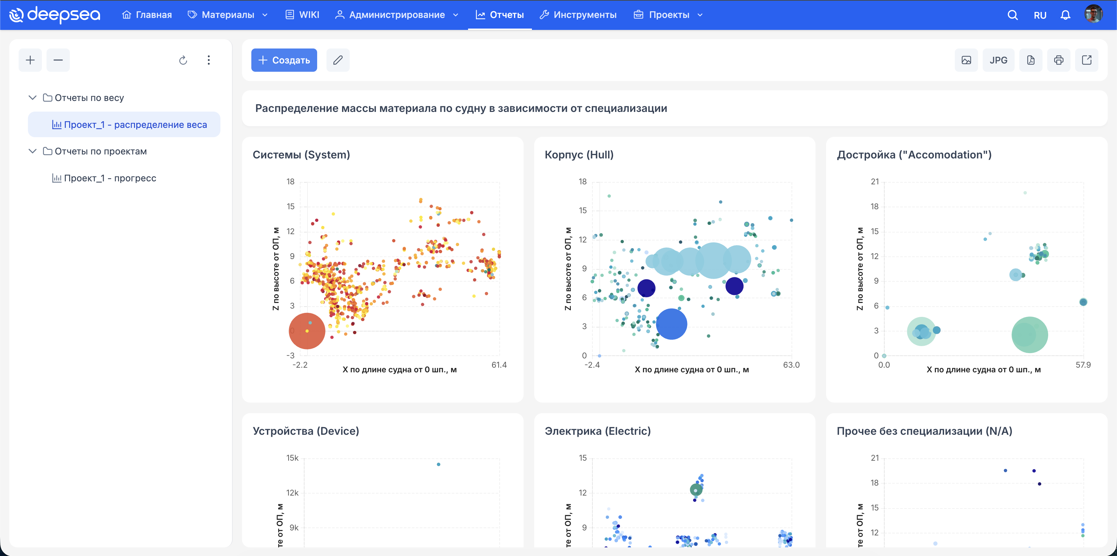
Task: Print the report
Action: [1059, 60]
